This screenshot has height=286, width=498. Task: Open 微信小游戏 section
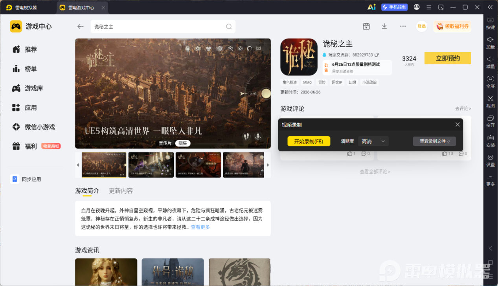pyautogui.click(x=33, y=127)
